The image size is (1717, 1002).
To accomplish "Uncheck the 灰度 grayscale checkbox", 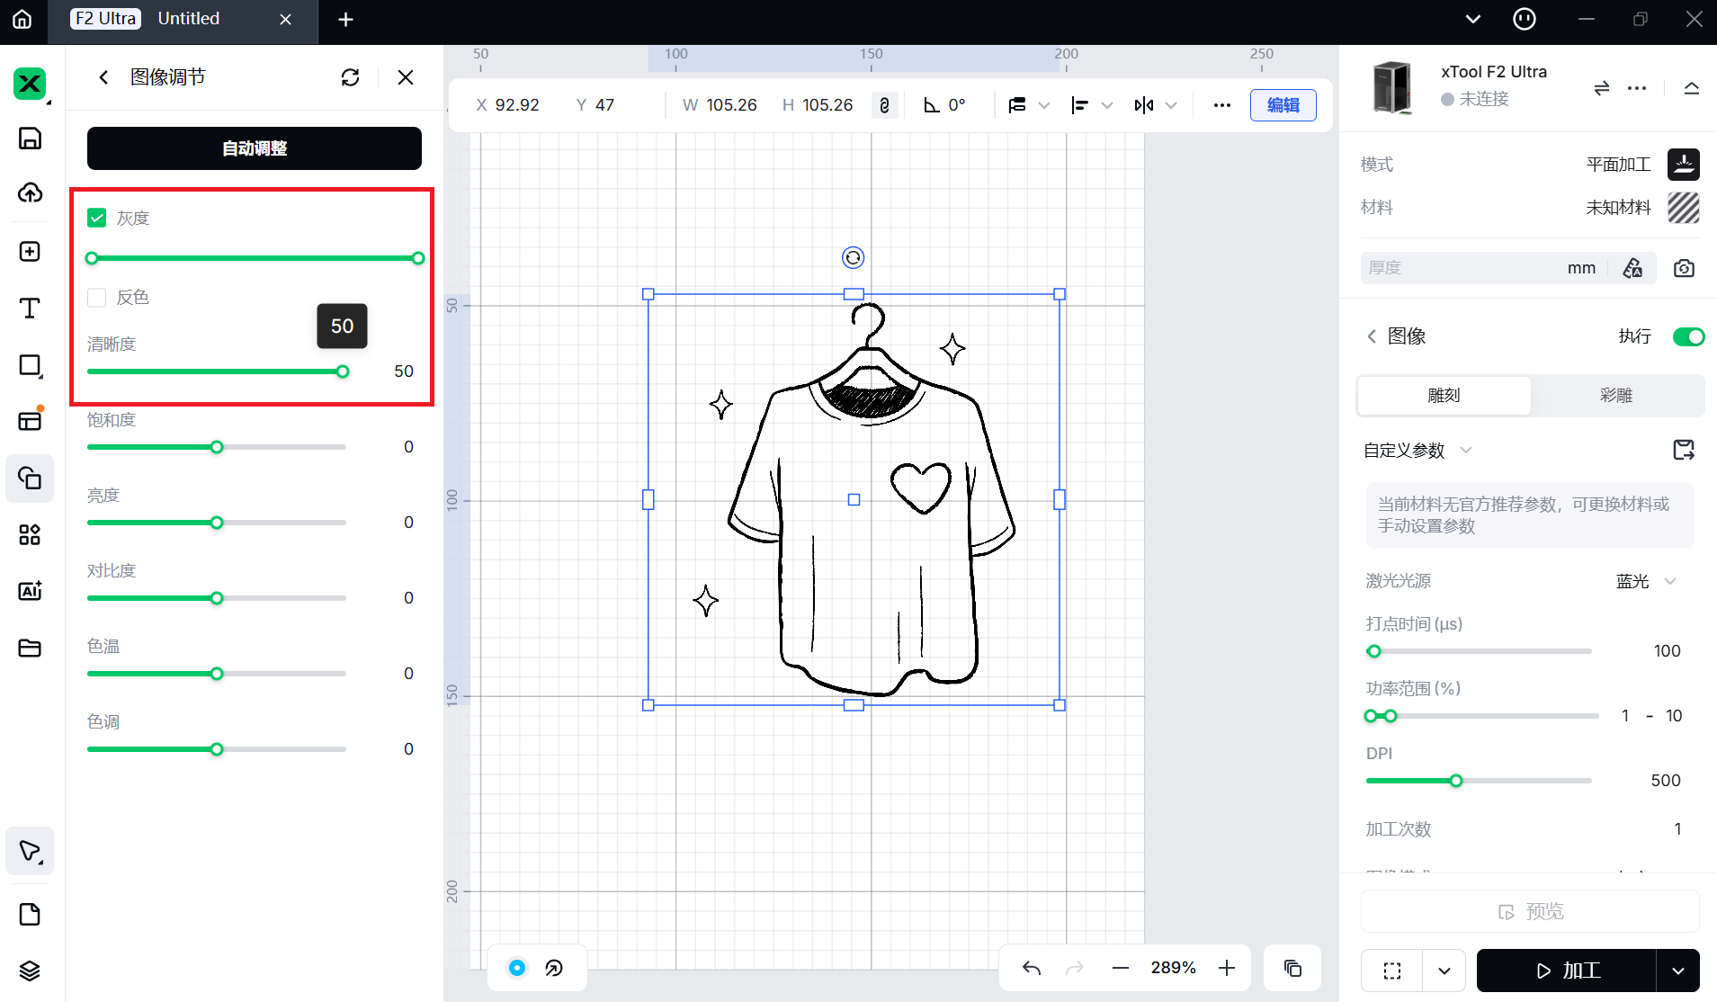I will (x=97, y=218).
